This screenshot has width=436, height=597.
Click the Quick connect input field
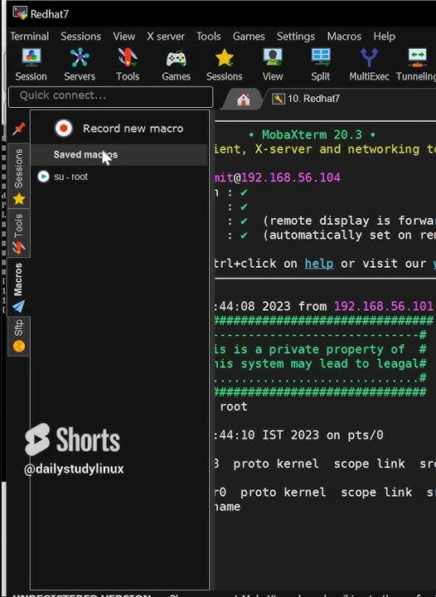coord(111,97)
